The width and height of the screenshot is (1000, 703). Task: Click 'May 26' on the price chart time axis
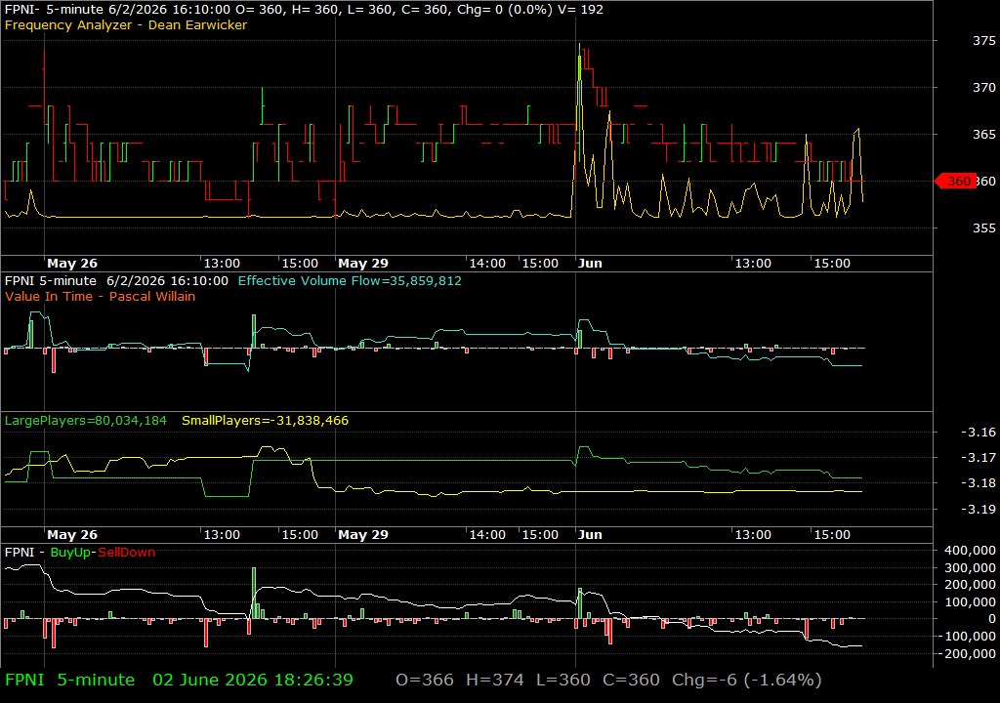click(72, 264)
